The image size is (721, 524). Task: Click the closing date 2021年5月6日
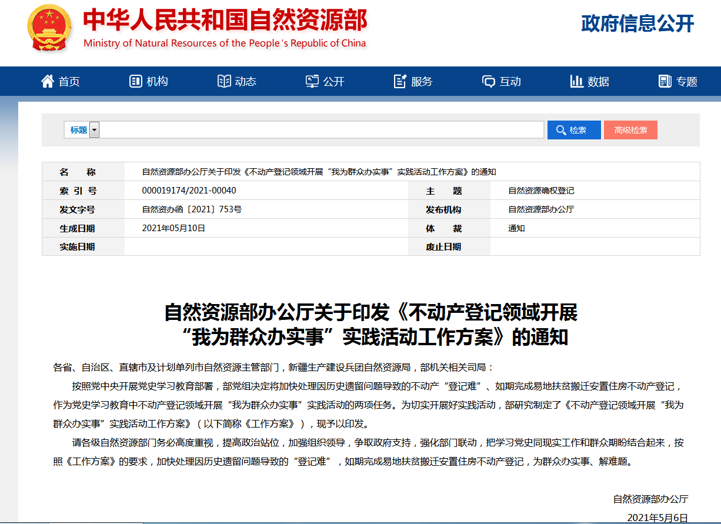click(657, 518)
